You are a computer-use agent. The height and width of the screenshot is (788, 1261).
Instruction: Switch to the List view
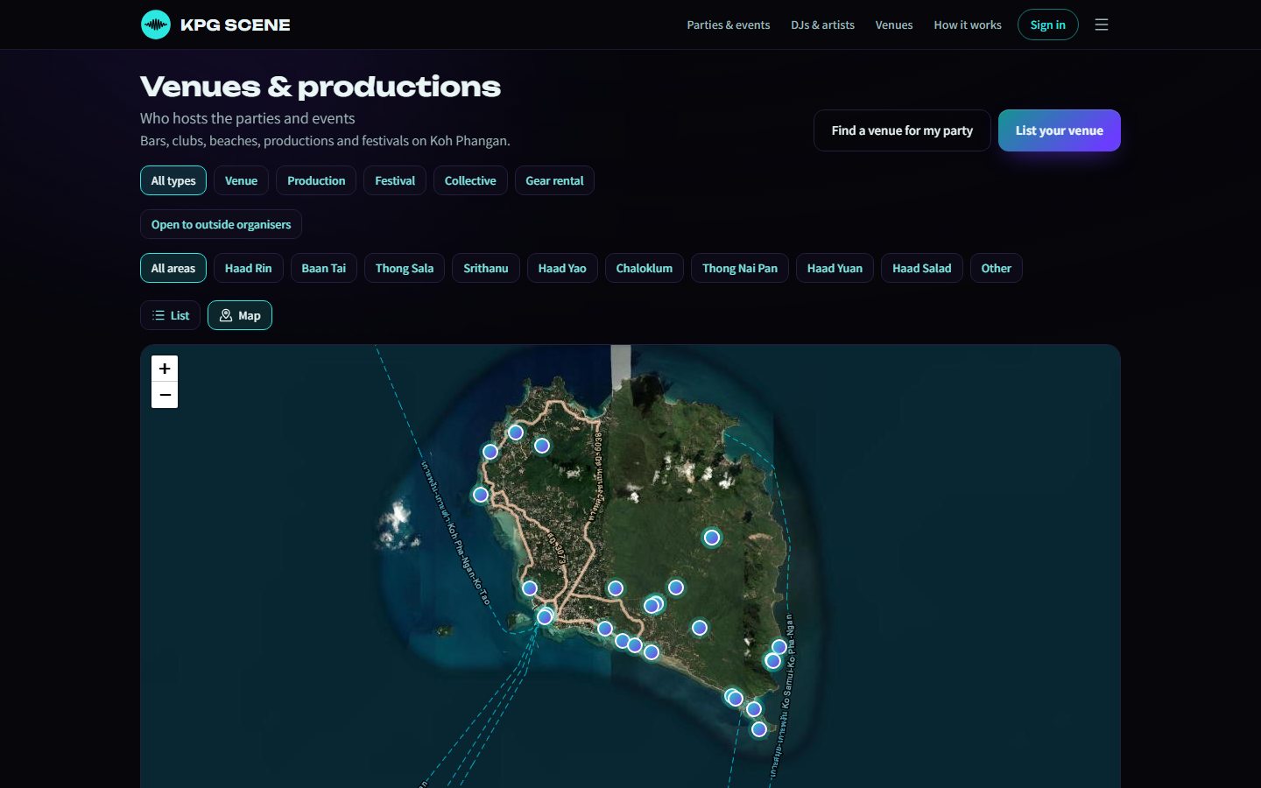point(171,315)
